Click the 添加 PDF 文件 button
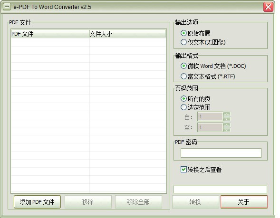Image resolution: width=280 pixels, height=218 pixels. (37, 202)
